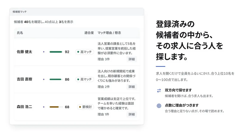The height and width of the screenshot is (138, 250).
Task: Open 詳細 for 吉田 直樹
Action: coord(132,87)
